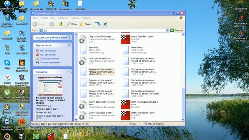This screenshot has height=140, width=249.
Task: Open Internet Explorer desktop icon
Action: click(7, 21)
